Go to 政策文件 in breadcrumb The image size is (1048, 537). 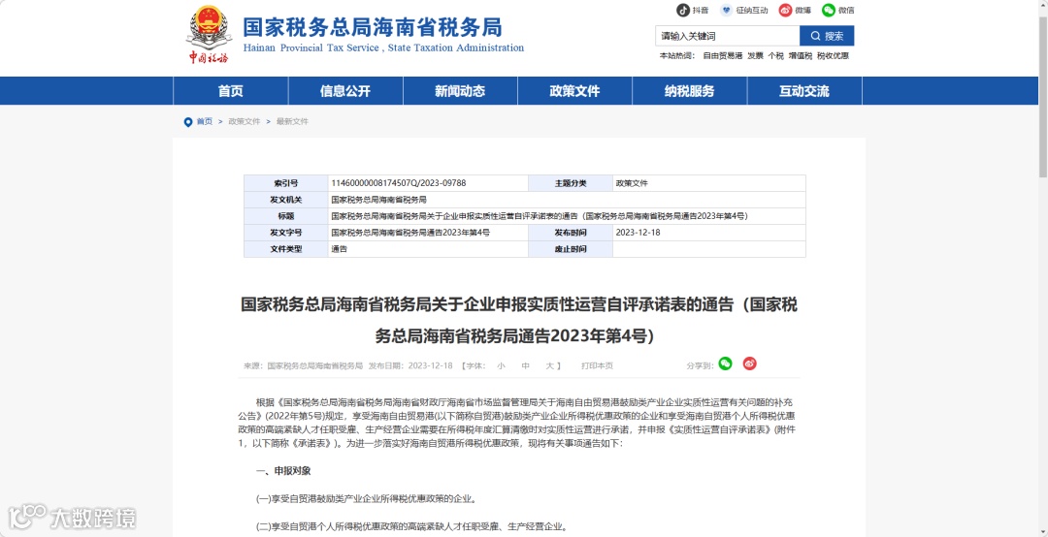[244, 121]
